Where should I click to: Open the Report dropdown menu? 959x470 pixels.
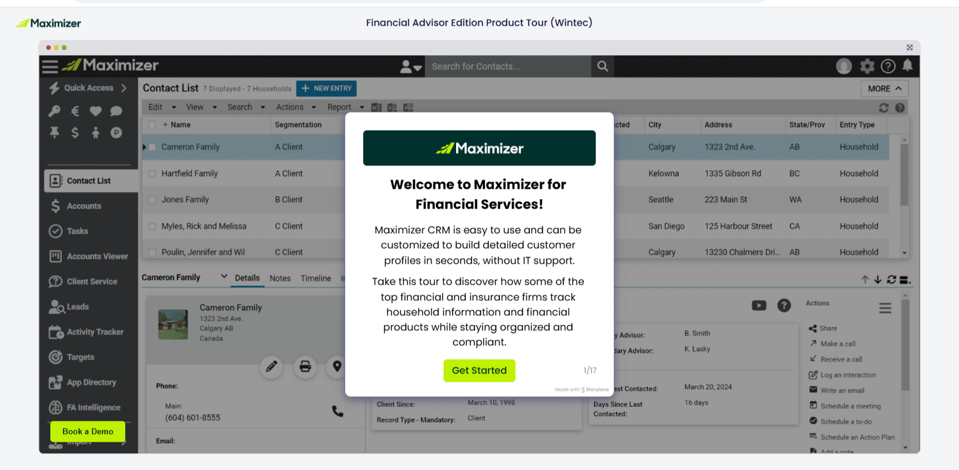point(346,107)
